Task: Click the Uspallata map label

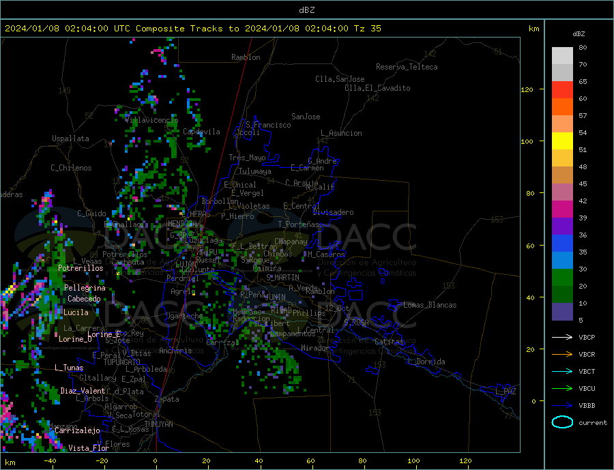Action: click(x=70, y=138)
